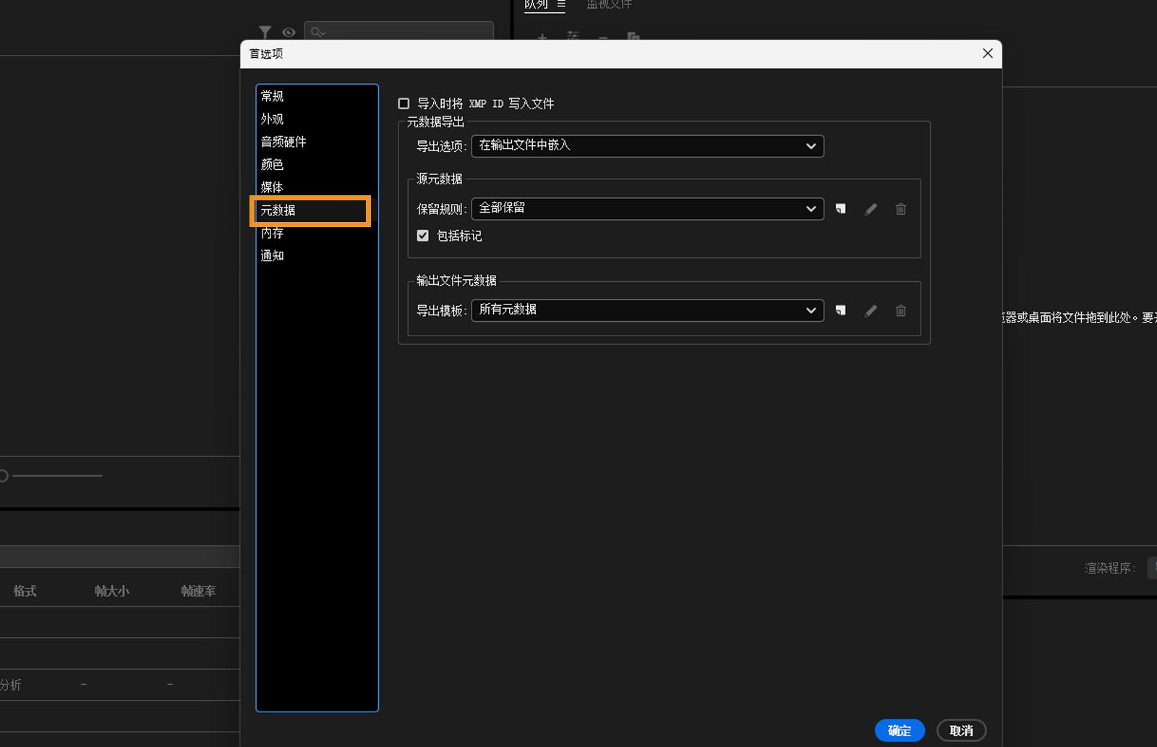Click the 取消 button
The height and width of the screenshot is (747, 1157).
point(962,730)
